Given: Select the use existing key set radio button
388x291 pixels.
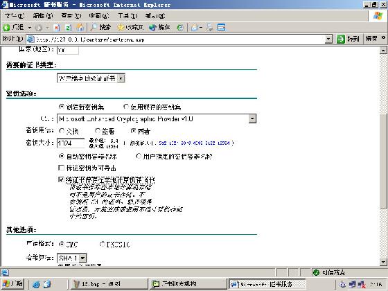Looking at the screenshot, I should [x=125, y=107].
